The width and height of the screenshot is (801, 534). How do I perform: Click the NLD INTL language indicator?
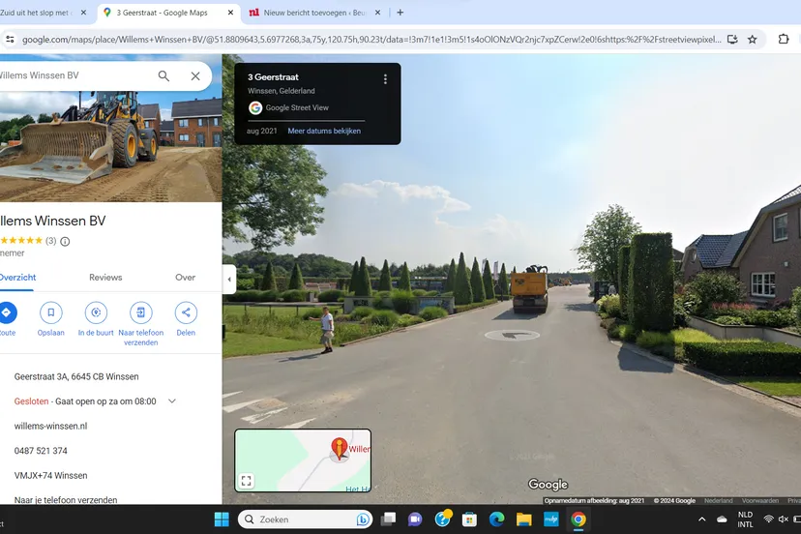745,519
